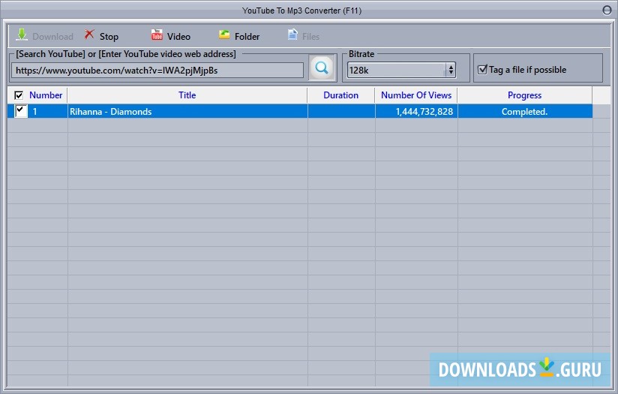Click the Duration column header

click(341, 95)
